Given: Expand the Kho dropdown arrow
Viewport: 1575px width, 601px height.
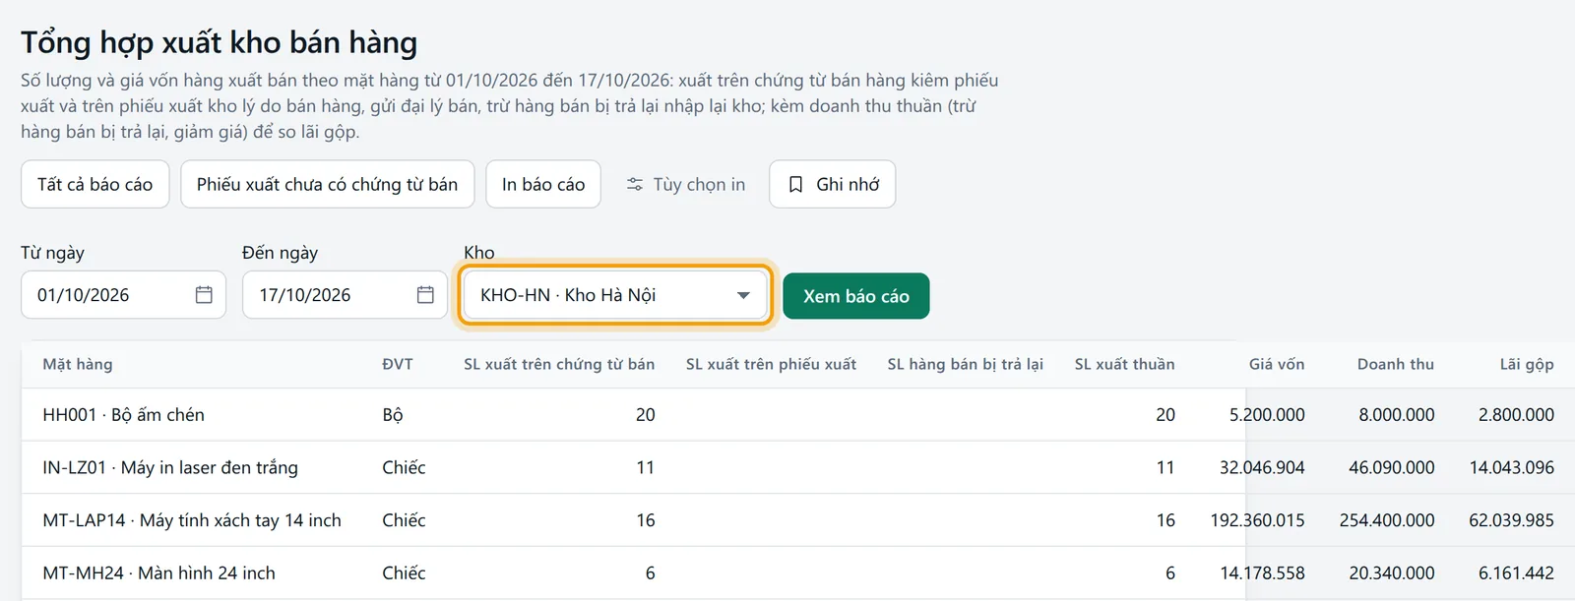Looking at the screenshot, I should [x=743, y=295].
